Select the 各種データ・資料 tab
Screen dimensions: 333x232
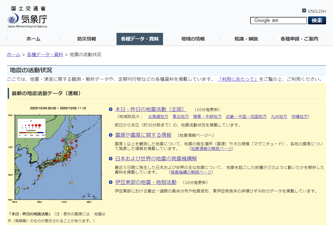pos(140,39)
